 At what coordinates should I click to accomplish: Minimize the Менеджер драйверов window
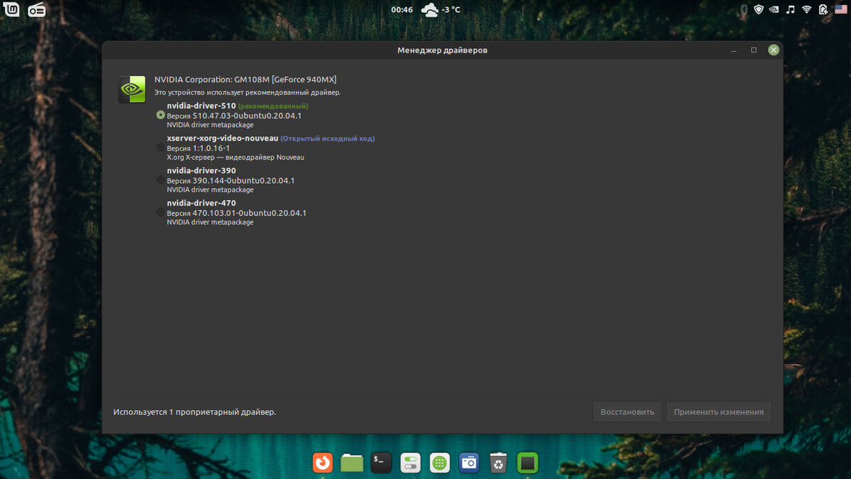[x=734, y=50]
